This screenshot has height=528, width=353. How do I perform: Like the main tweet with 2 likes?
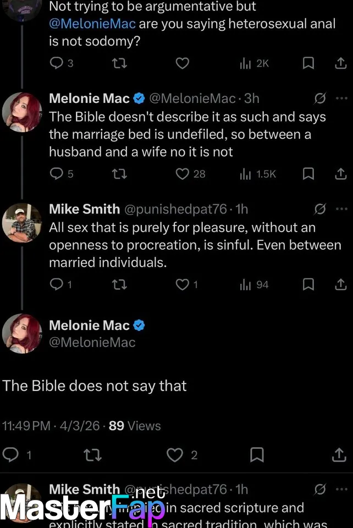175,455
